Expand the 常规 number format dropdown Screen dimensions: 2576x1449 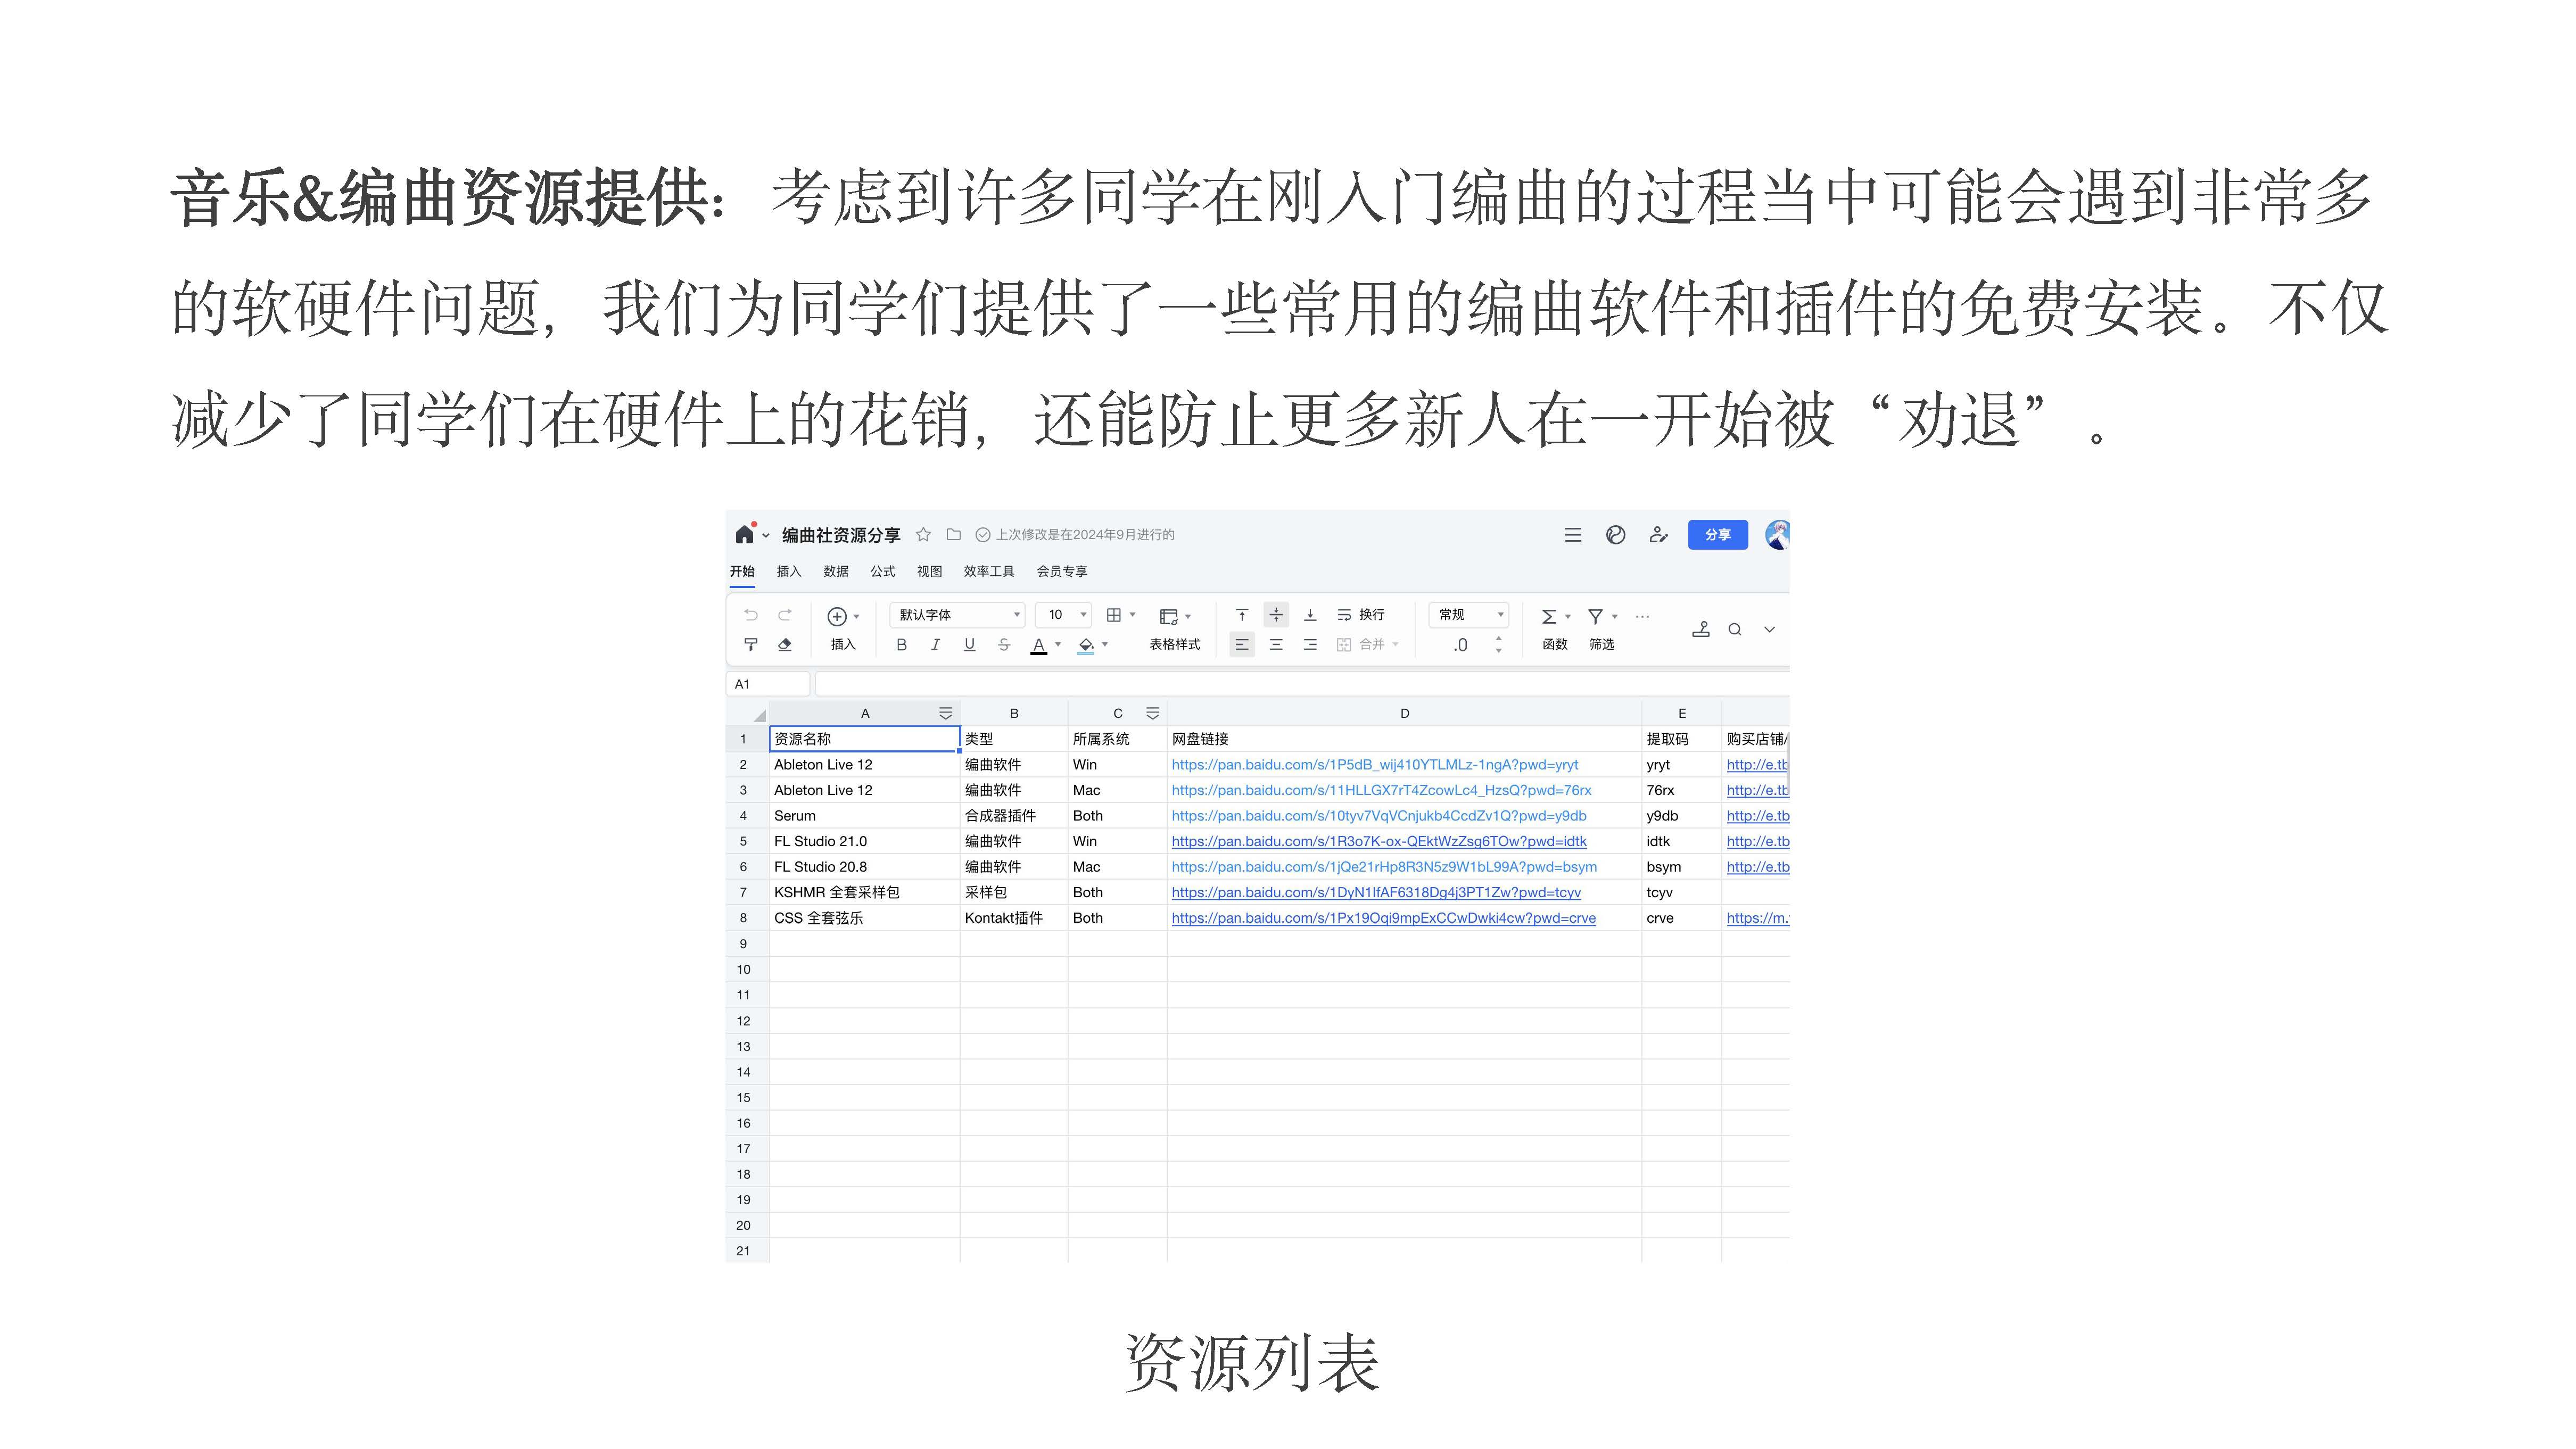pyautogui.click(x=1469, y=615)
